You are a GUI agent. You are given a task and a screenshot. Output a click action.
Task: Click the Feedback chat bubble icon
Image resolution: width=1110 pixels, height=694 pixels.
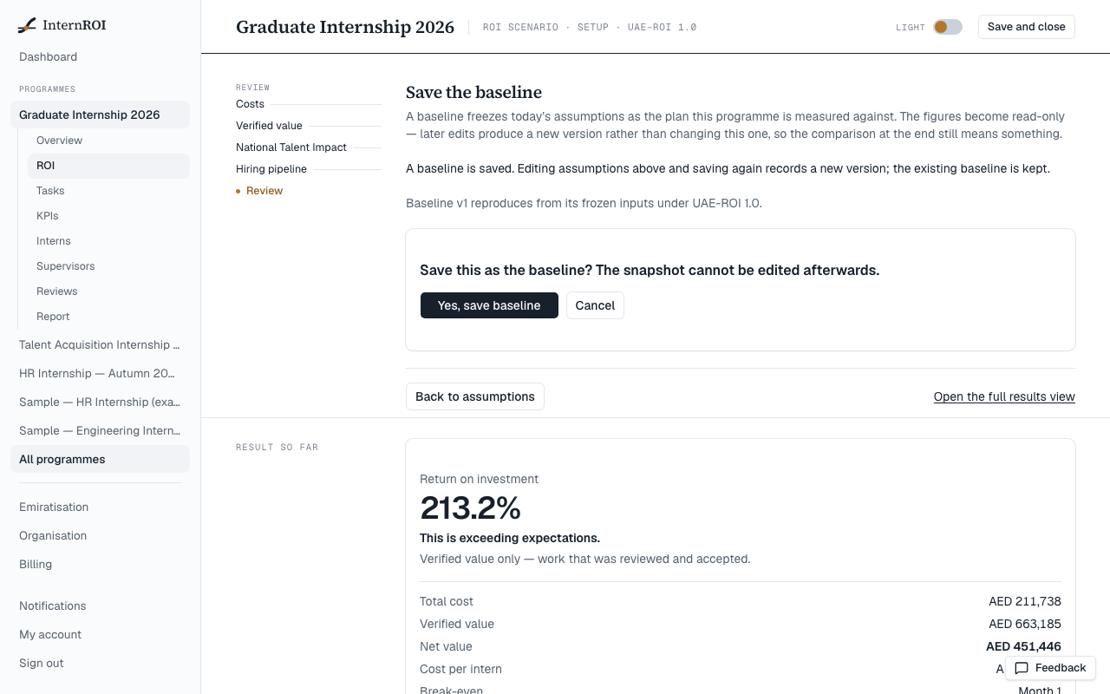pos(1022,668)
